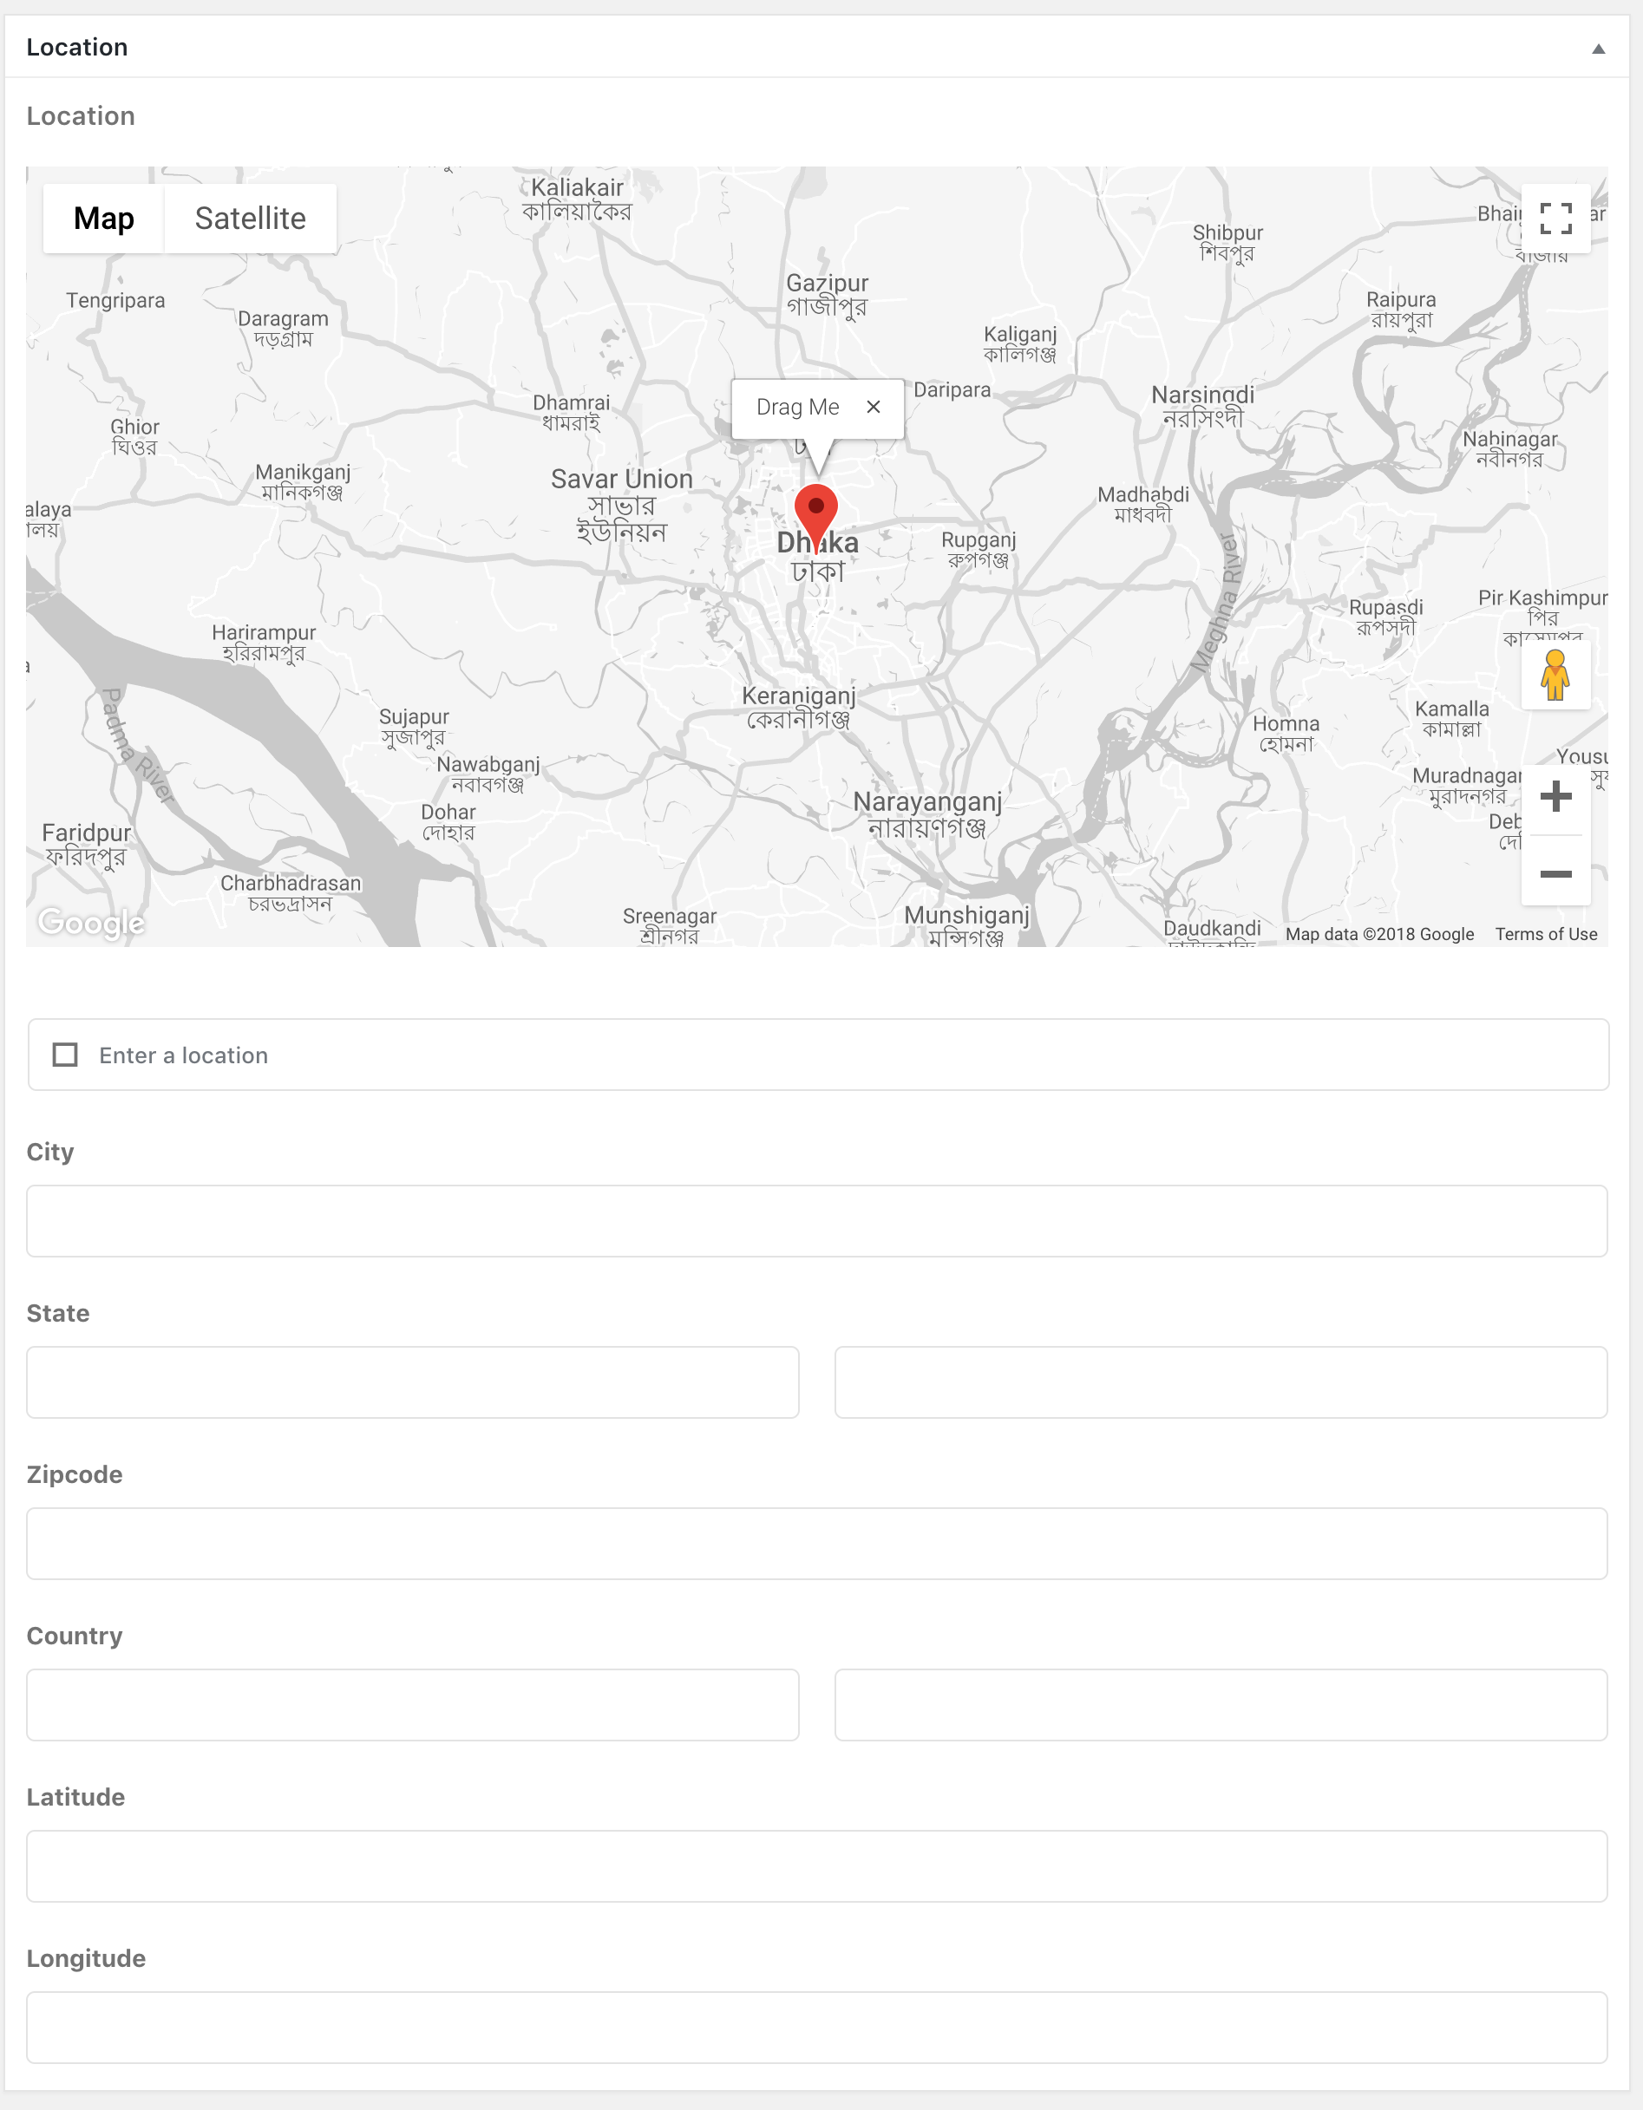Select the right State input field
Image resolution: width=1643 pixels, height=2110 pixels.
pos(1221,1382)
